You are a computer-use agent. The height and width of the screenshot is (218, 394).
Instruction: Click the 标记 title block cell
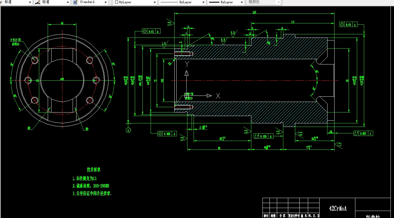pyautogui.click(x=266, y=216)
